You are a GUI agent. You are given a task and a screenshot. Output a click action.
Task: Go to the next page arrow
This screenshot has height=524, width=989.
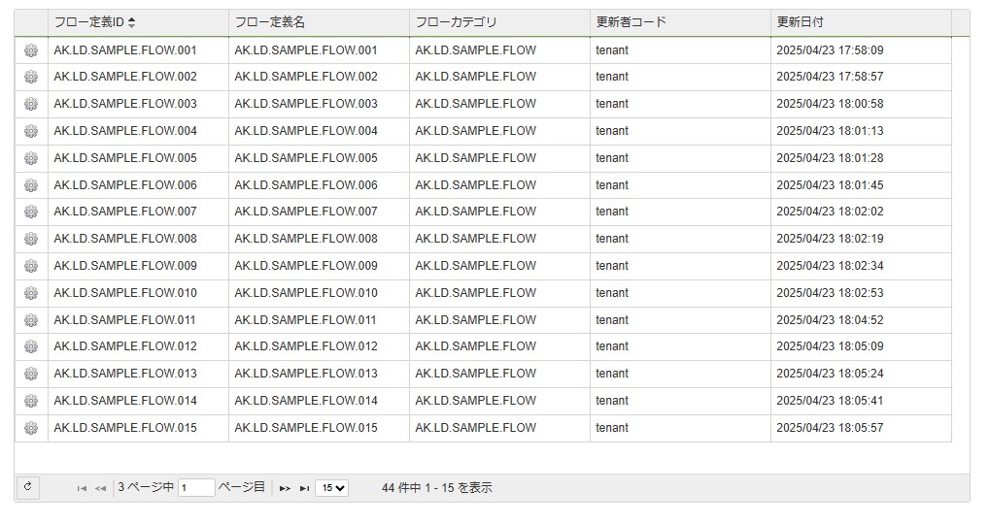pos(285,488)
